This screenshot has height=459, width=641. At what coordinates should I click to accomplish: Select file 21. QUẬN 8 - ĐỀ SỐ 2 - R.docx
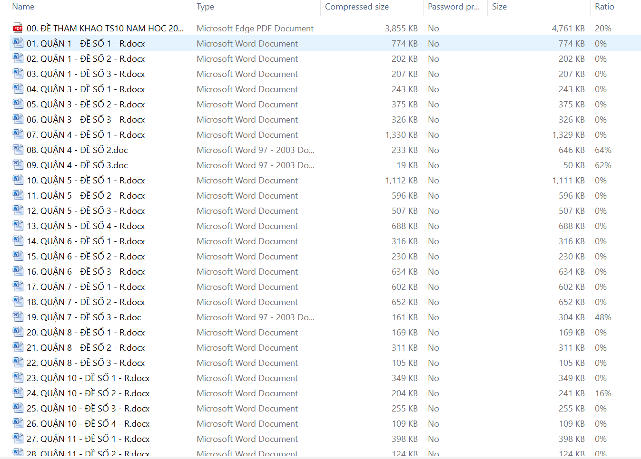[86, 348]
